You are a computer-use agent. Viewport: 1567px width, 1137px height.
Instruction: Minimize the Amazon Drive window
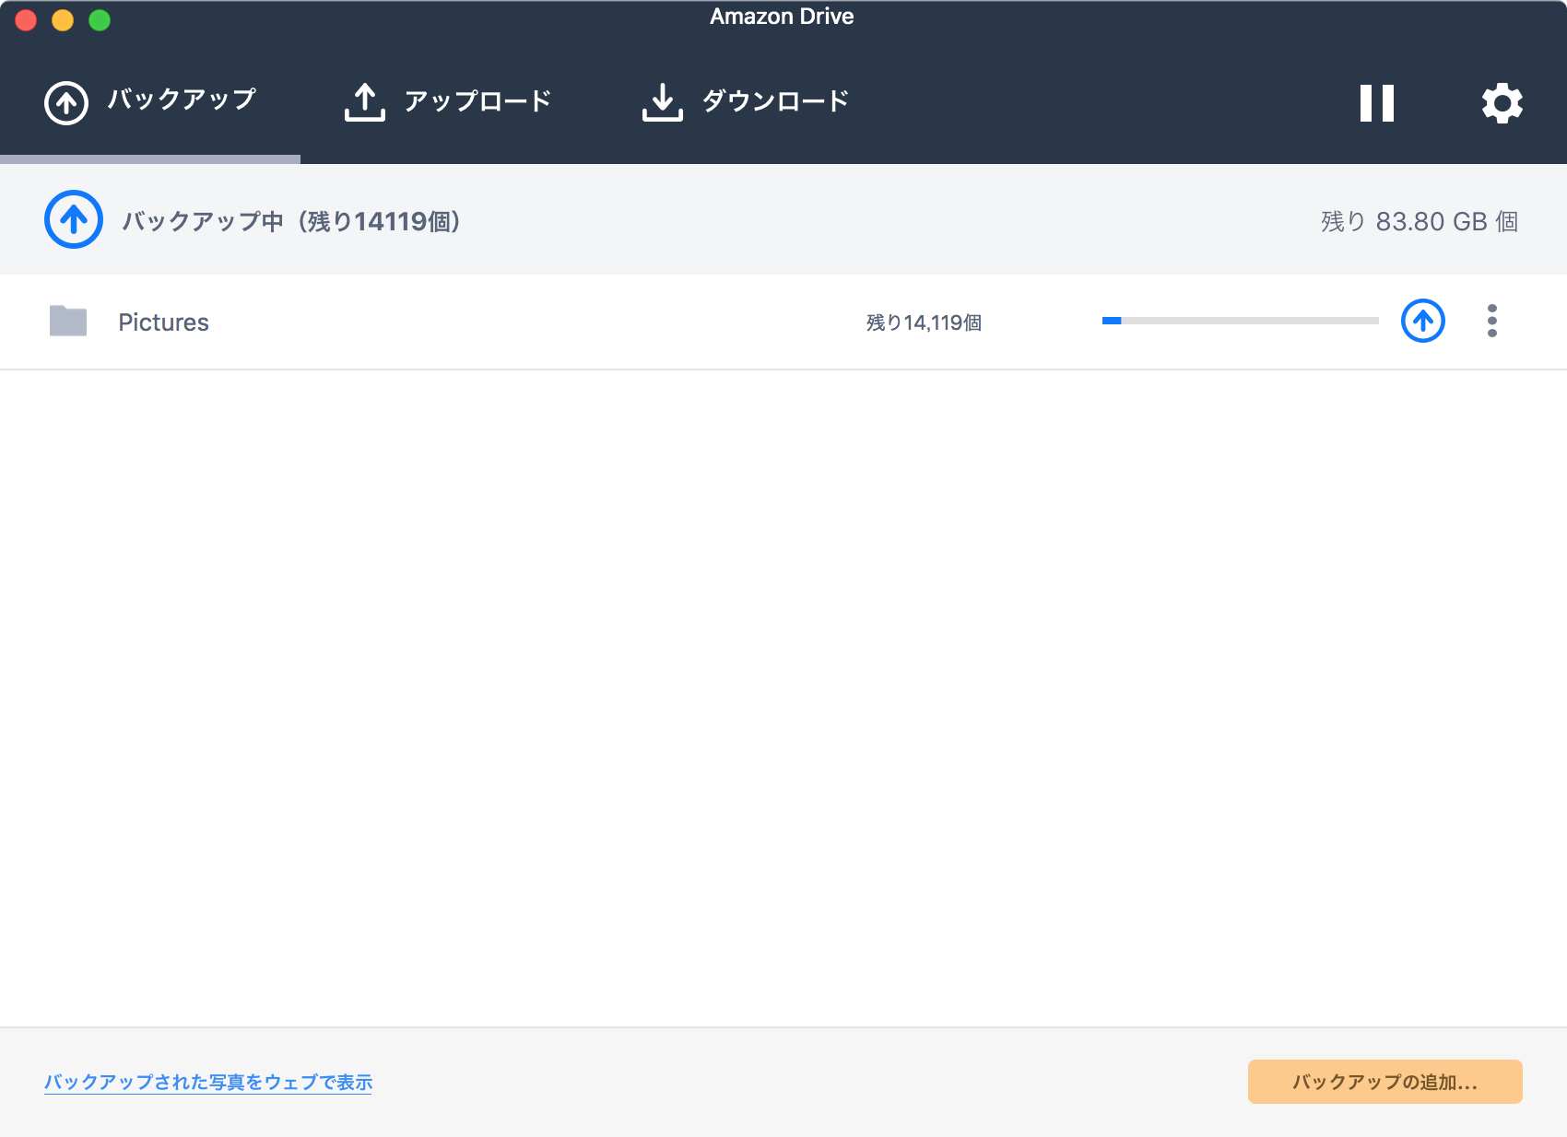coord(63,20)
